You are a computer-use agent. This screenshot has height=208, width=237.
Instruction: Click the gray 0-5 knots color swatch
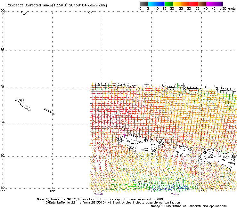(143, 4)
